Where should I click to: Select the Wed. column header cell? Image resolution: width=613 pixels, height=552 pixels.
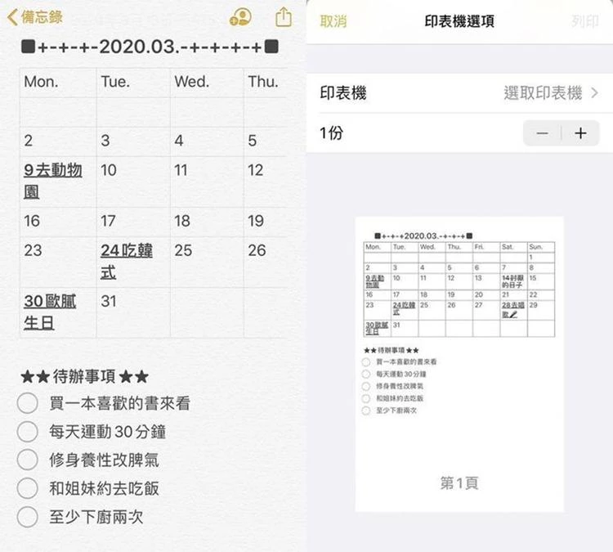tap(208, 83)
